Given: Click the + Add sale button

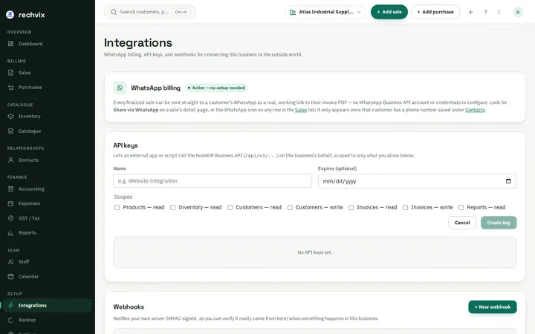Looking at the screenshot, I should (389, 12).
